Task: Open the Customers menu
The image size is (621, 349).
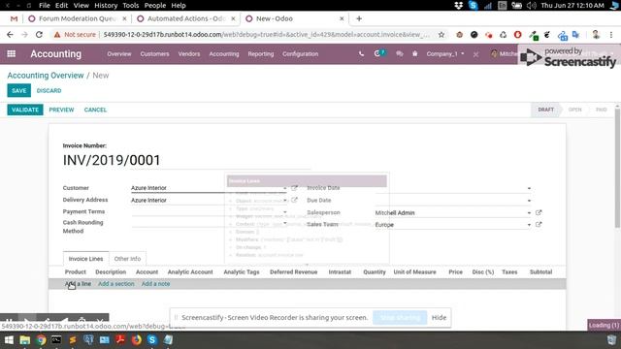Action: 154,54
